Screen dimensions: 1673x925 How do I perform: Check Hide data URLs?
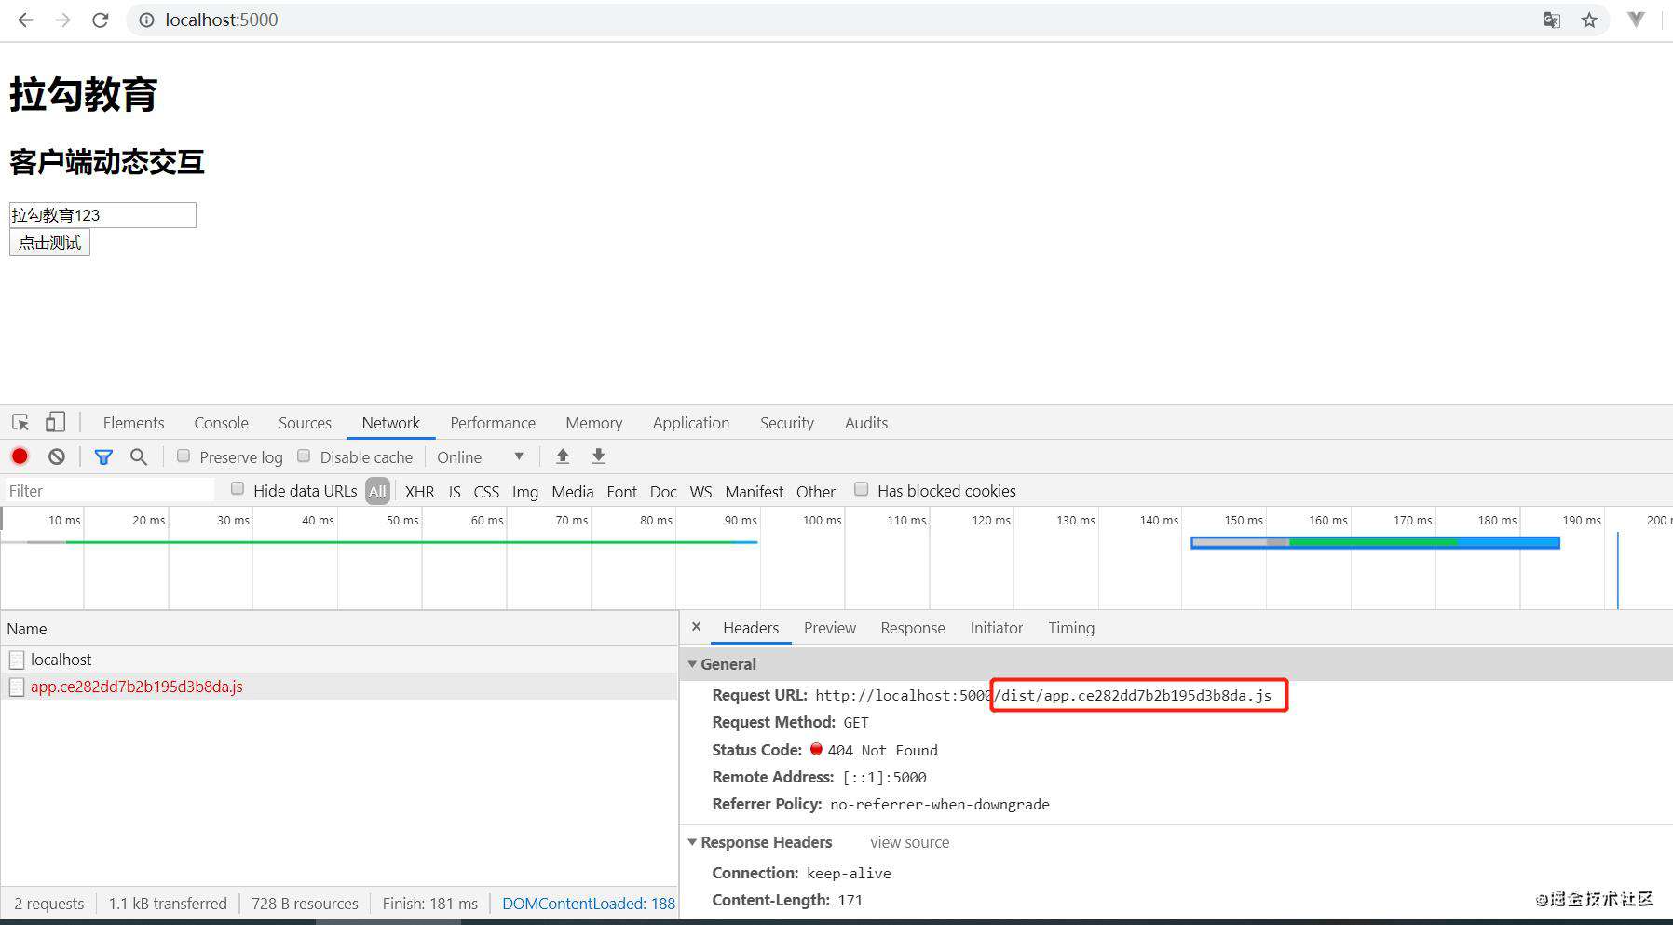point(238,489)
